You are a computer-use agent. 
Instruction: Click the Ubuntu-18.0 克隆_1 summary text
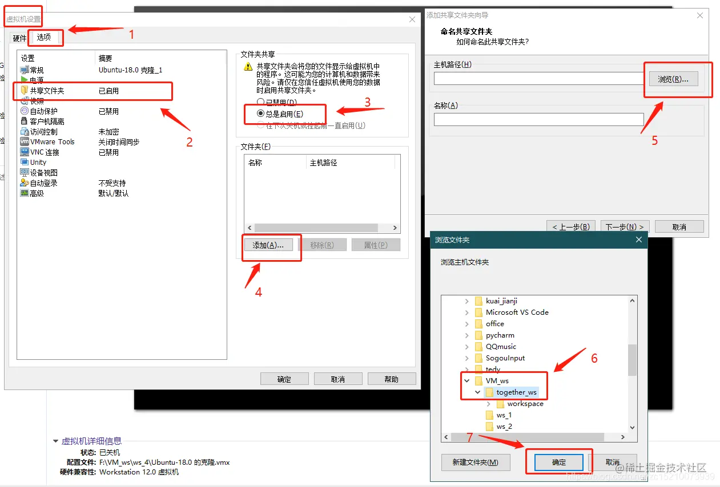[x=130, y=70]
